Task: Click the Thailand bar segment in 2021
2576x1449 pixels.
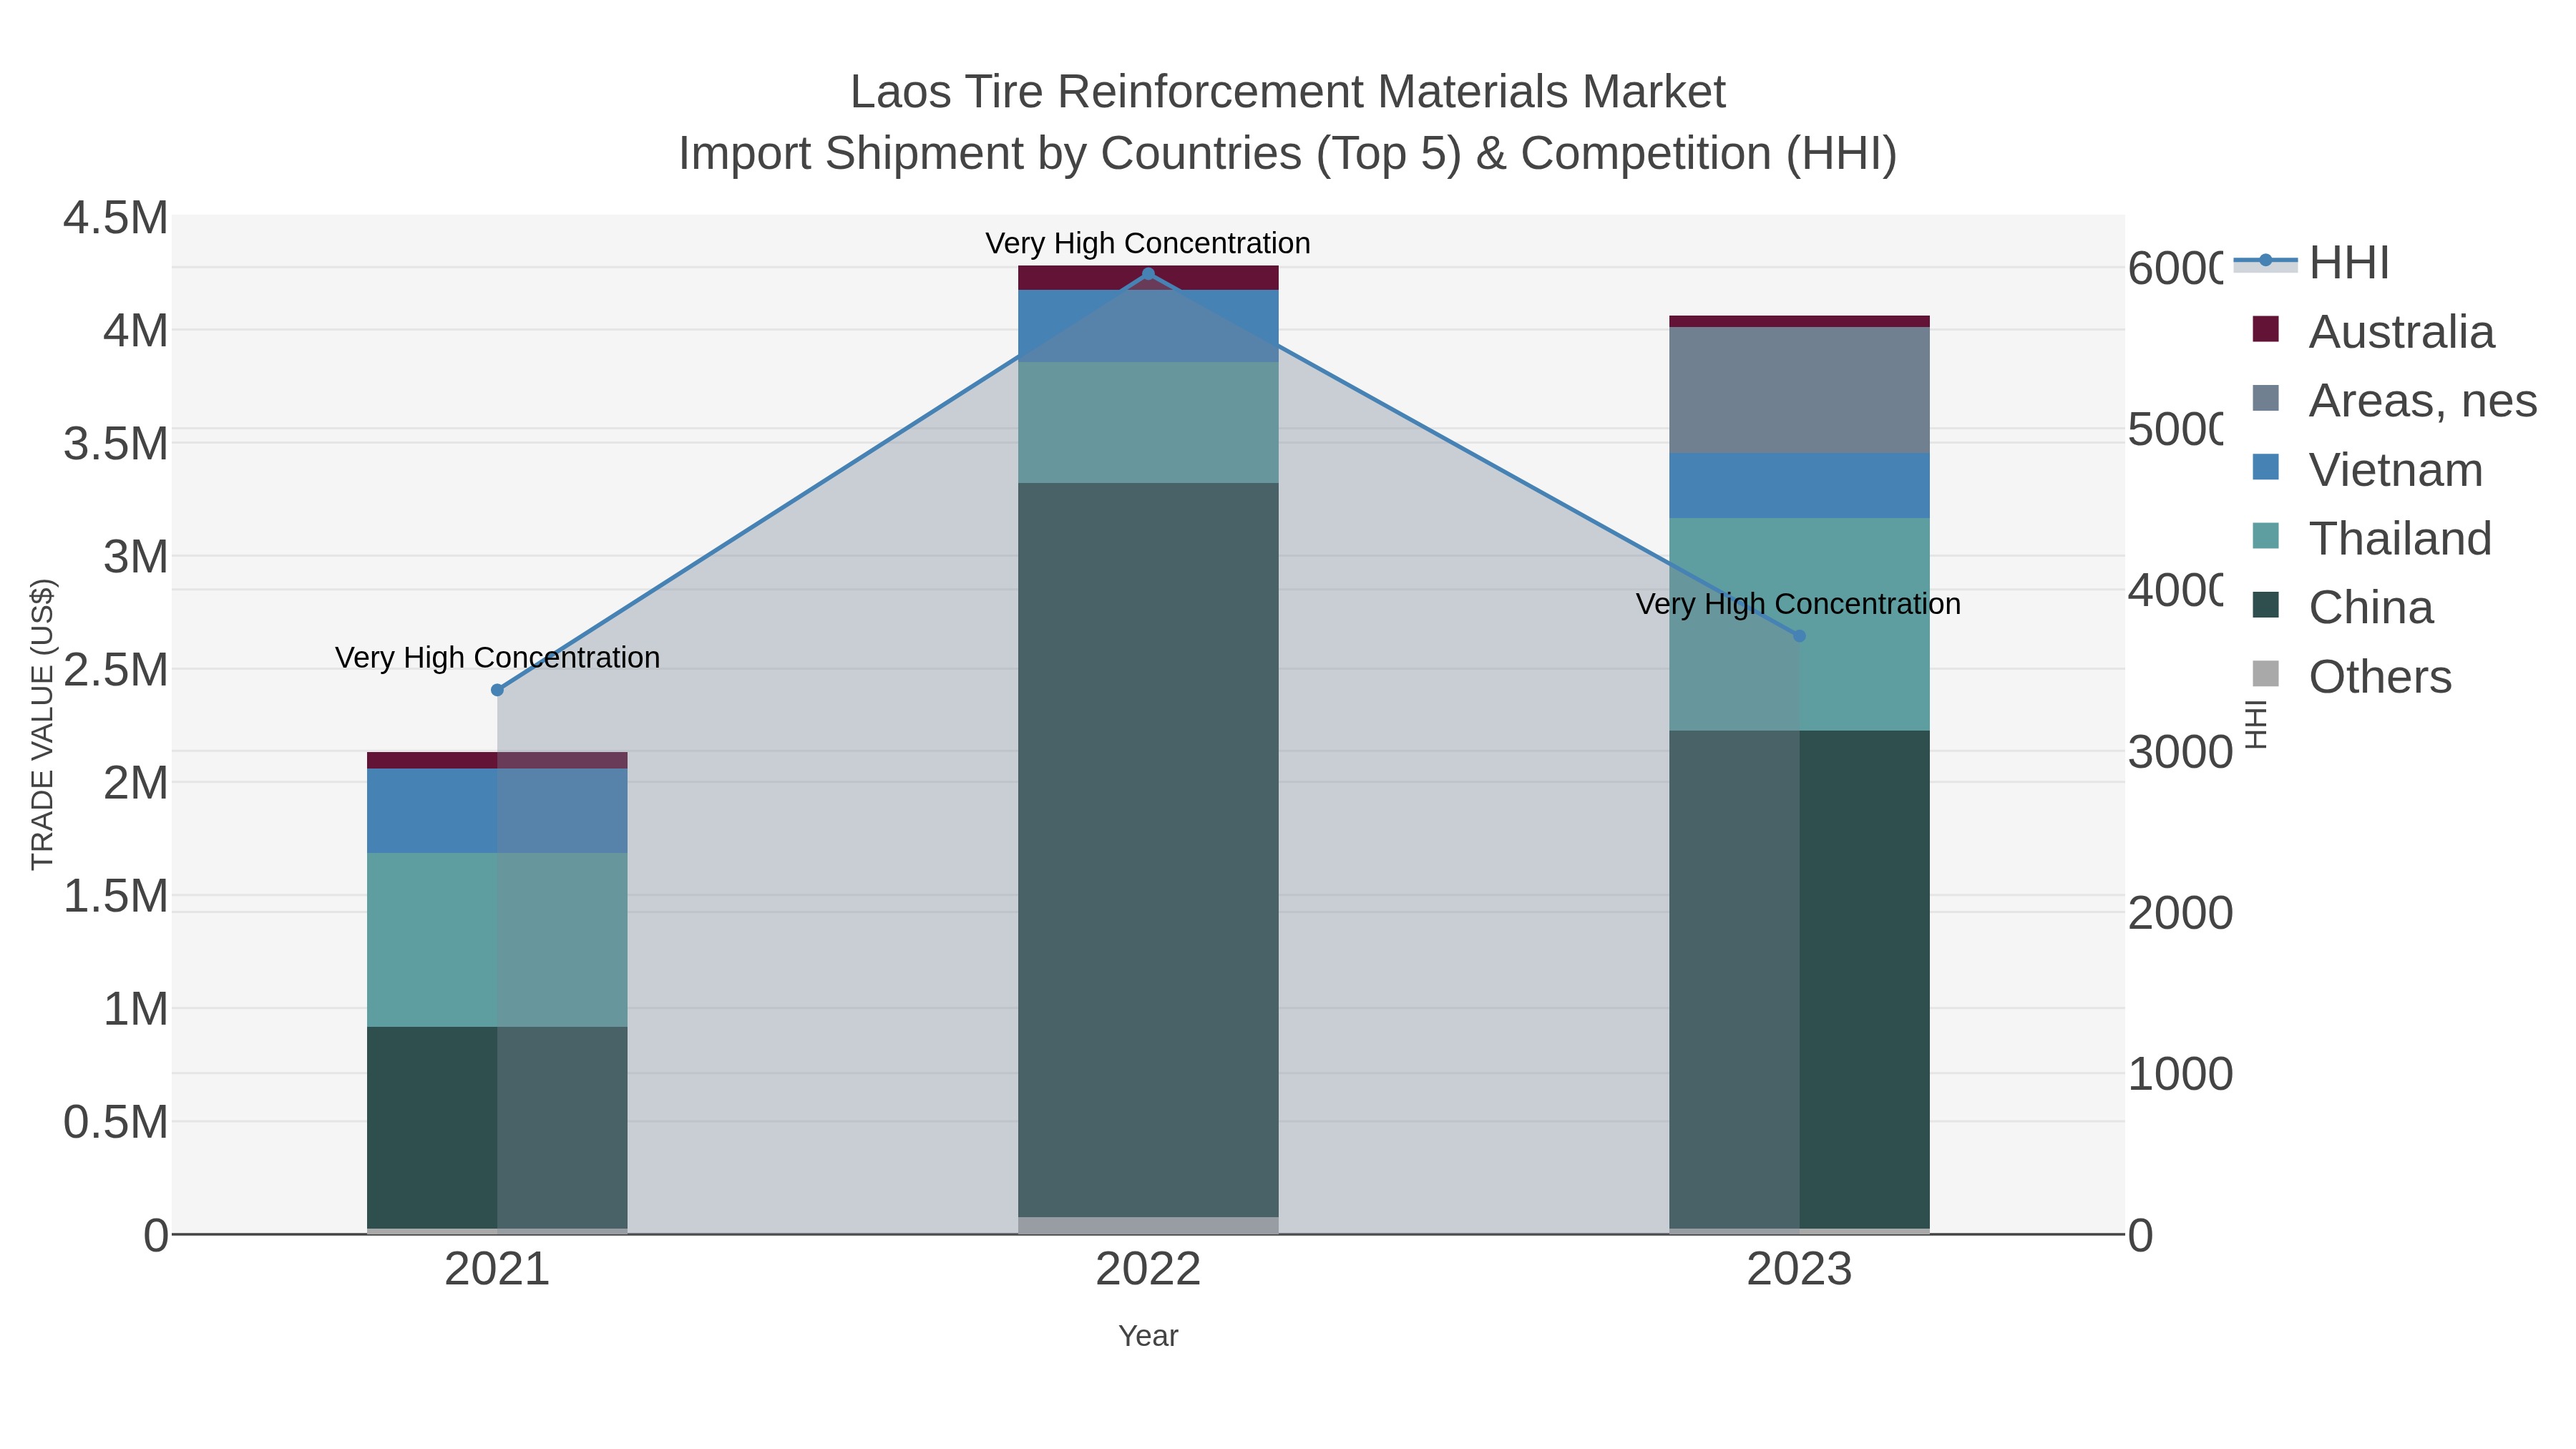Action: [x=497, y=940]
